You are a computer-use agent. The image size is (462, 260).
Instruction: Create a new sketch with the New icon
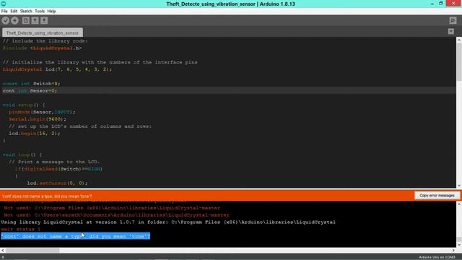pyautogui.click(x=26, y=21)
